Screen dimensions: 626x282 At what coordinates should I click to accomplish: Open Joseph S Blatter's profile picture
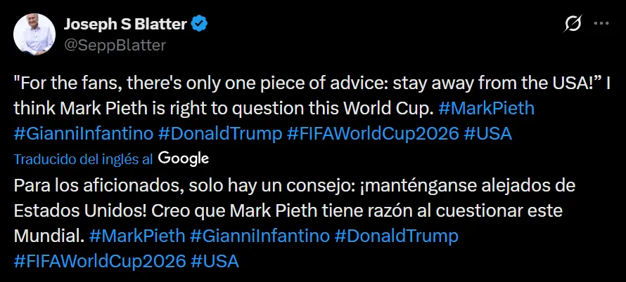pyautogui.click(x=34, y=34)
